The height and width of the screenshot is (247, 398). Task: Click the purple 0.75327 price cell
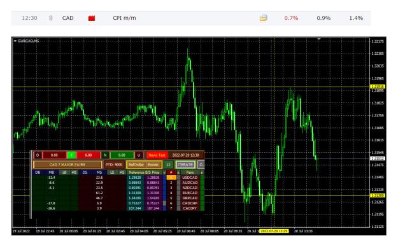coord(153,203)
